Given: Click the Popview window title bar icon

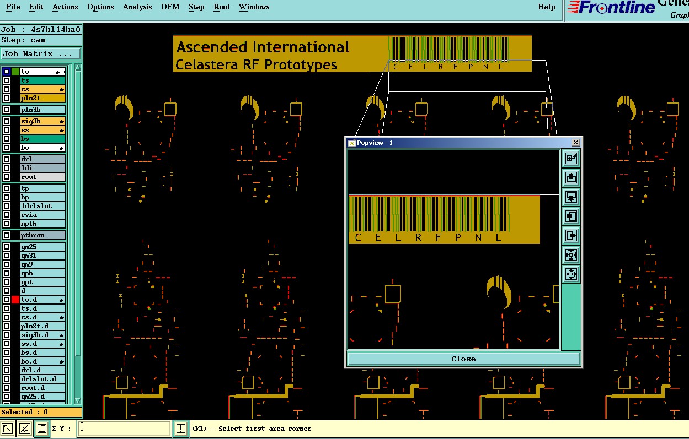Looking at the screenshot, I should [x=351, y=143].
